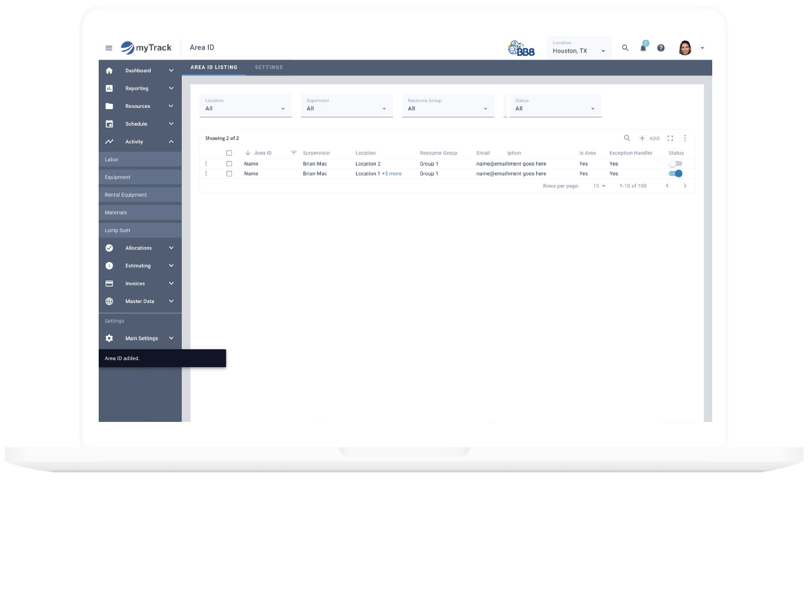Click the +3 more locations link
This screenshot has width=808, height=606.
pos(392,174)
